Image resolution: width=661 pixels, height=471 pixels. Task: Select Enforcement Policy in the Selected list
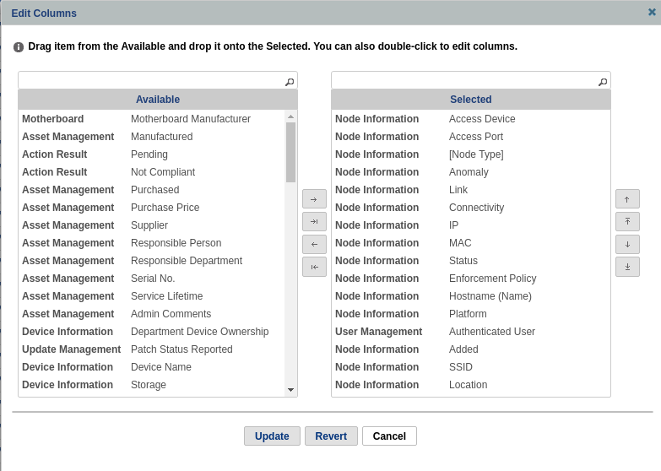[492, 279]
